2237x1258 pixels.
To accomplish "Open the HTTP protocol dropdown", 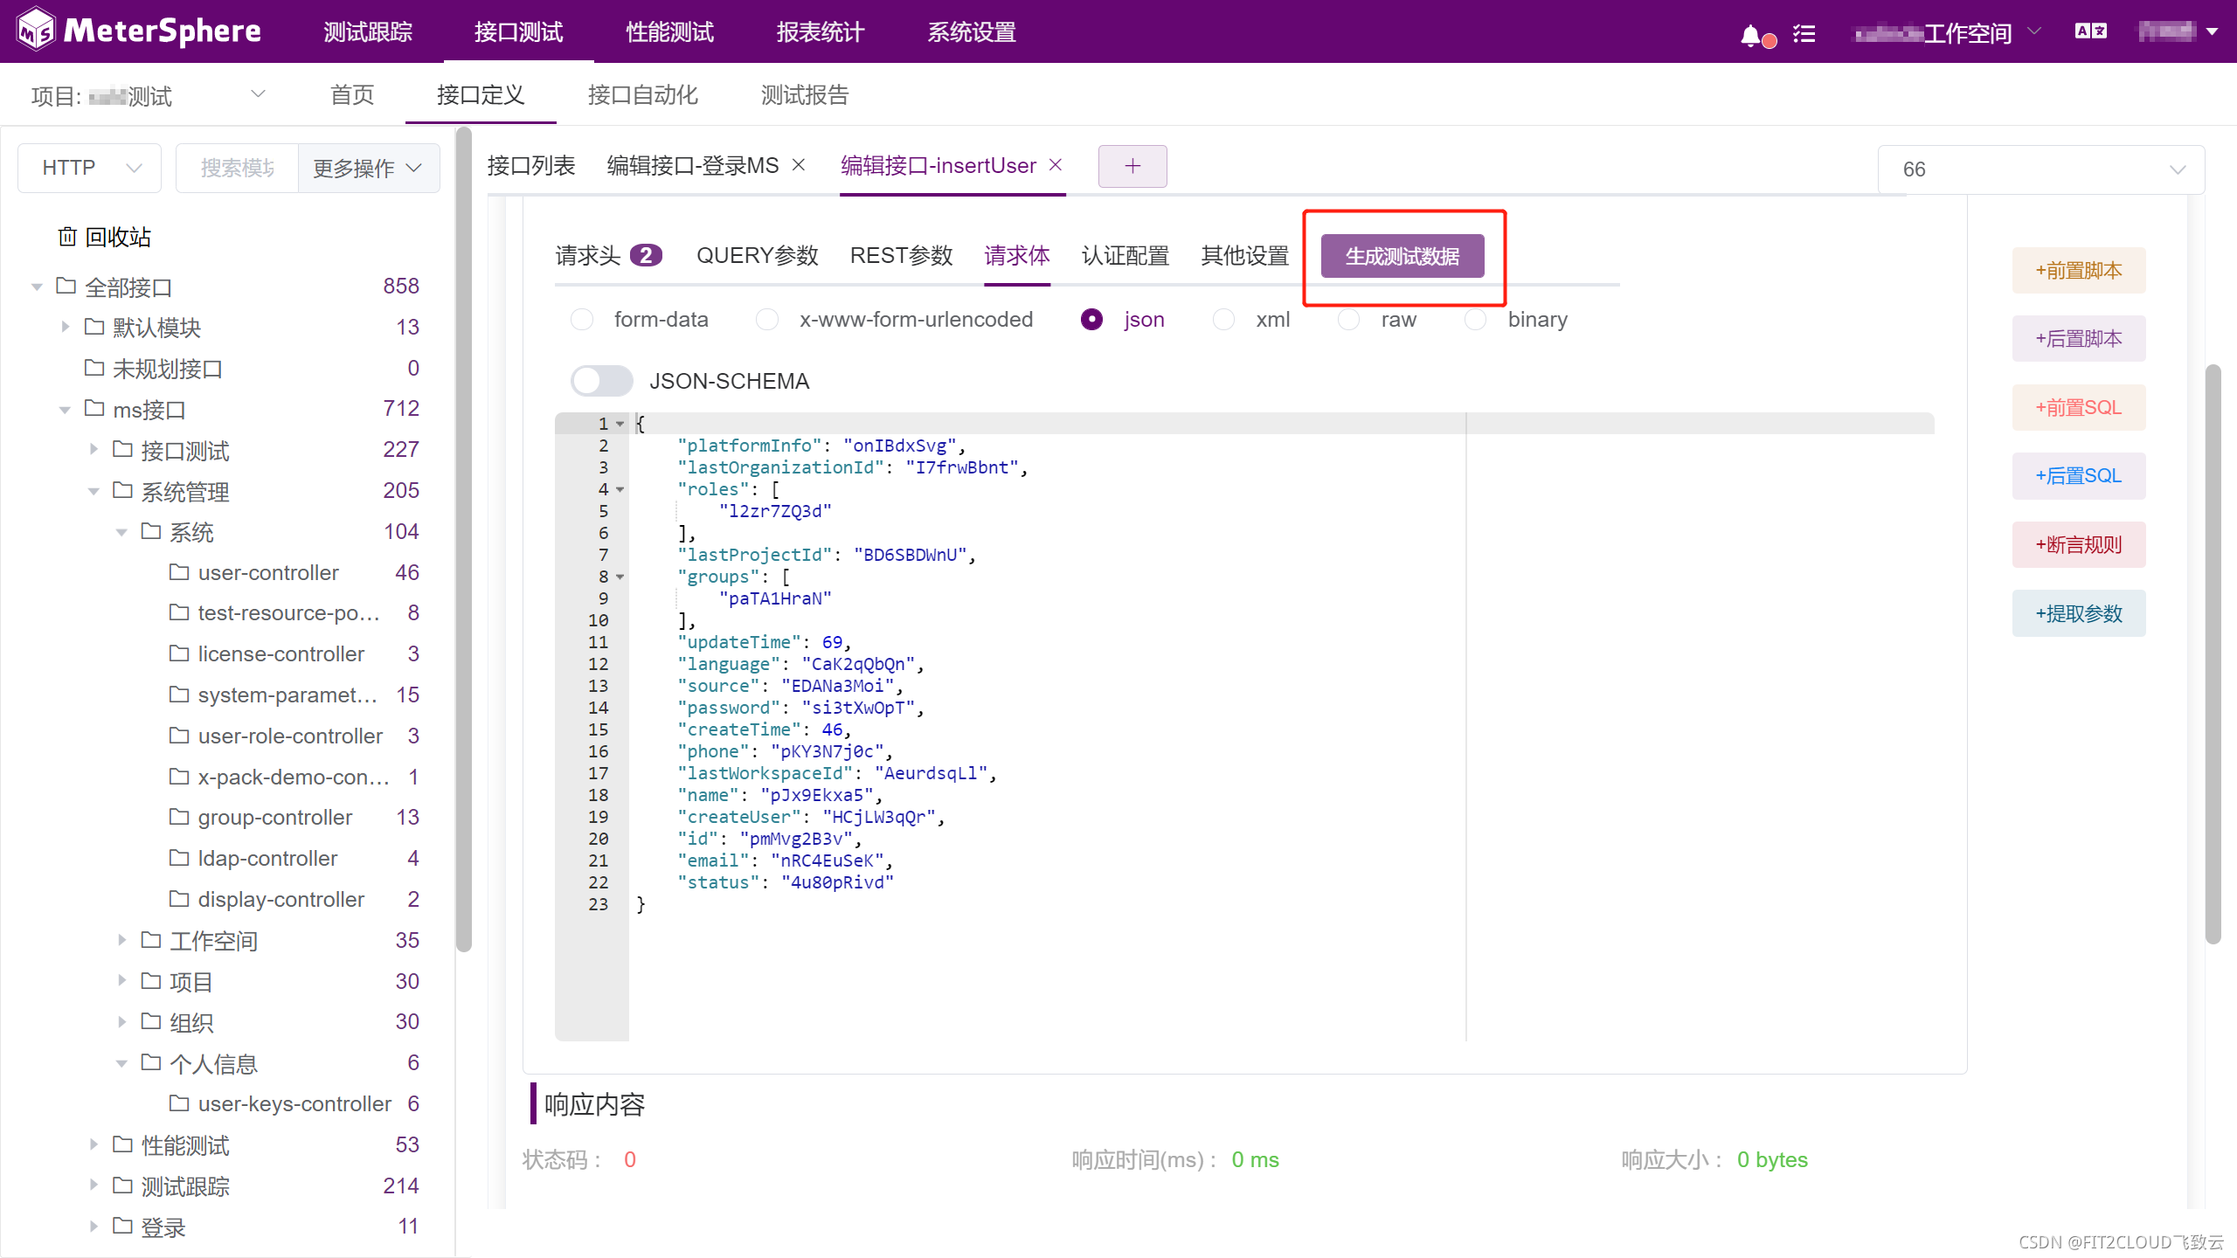I will 90,168.
